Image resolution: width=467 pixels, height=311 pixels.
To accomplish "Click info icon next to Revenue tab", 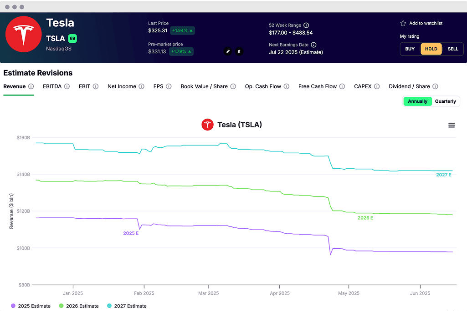I will (x=31, y=86).
